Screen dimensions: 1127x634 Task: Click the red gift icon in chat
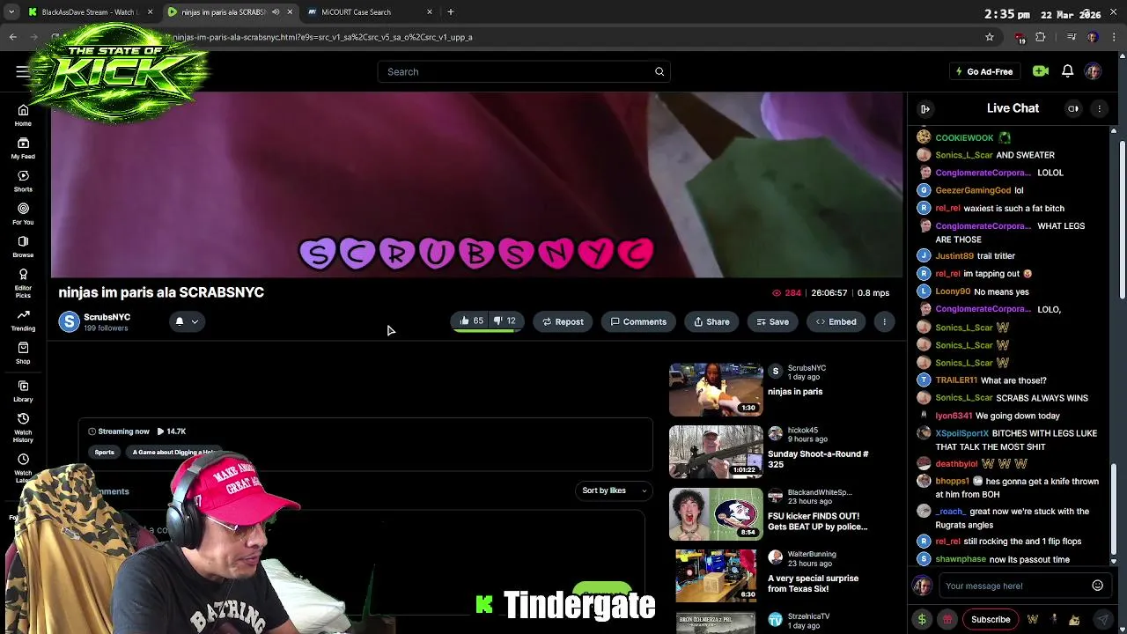(947, 620)
